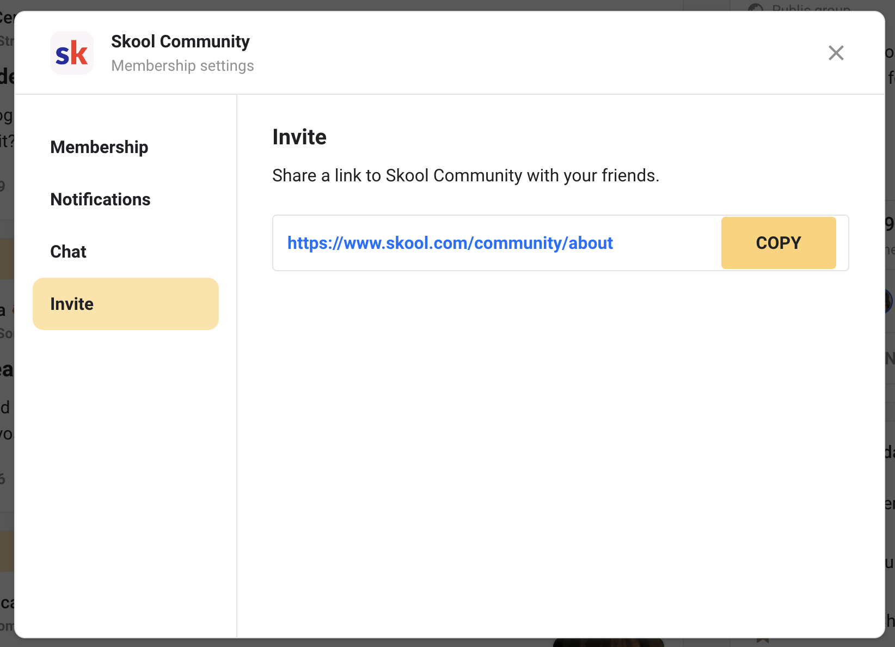Select the highlighted Invite section
Screen dimensions: 895x647
pos(125,304)
